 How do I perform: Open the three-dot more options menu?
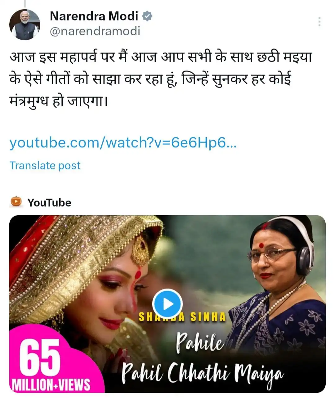[x=319, y=22]
